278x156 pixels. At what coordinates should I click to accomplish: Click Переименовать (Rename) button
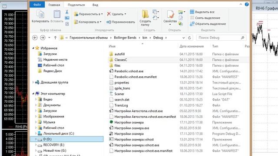(121, 22)
